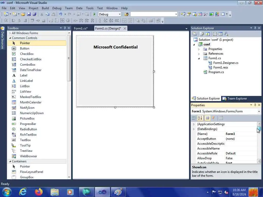Click the AllowDrop property value False
263x197 pixels.
click(229, 158)
